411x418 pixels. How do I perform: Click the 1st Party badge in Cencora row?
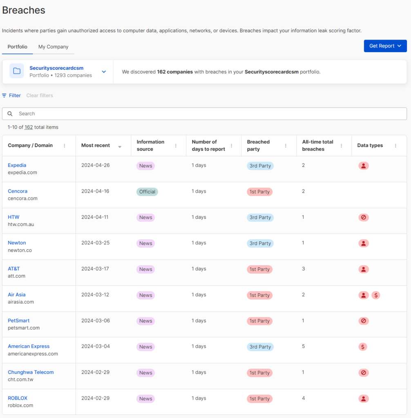260,192
